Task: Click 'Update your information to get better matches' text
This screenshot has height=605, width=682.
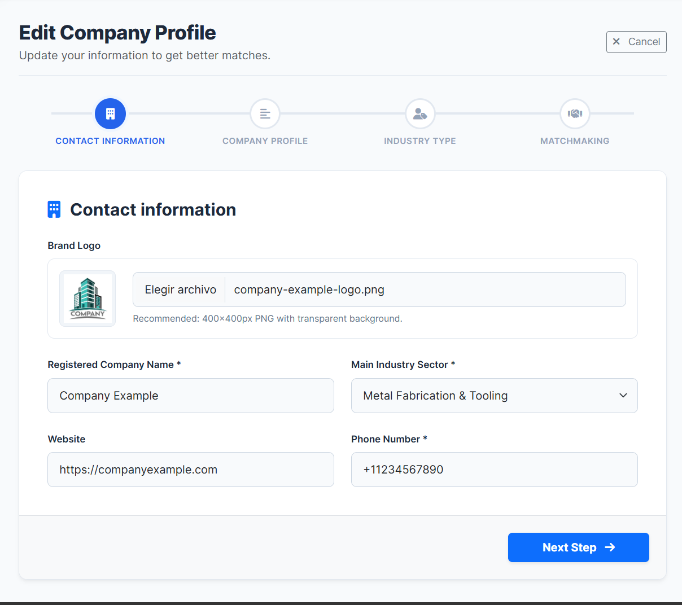Action: point(145,55)
